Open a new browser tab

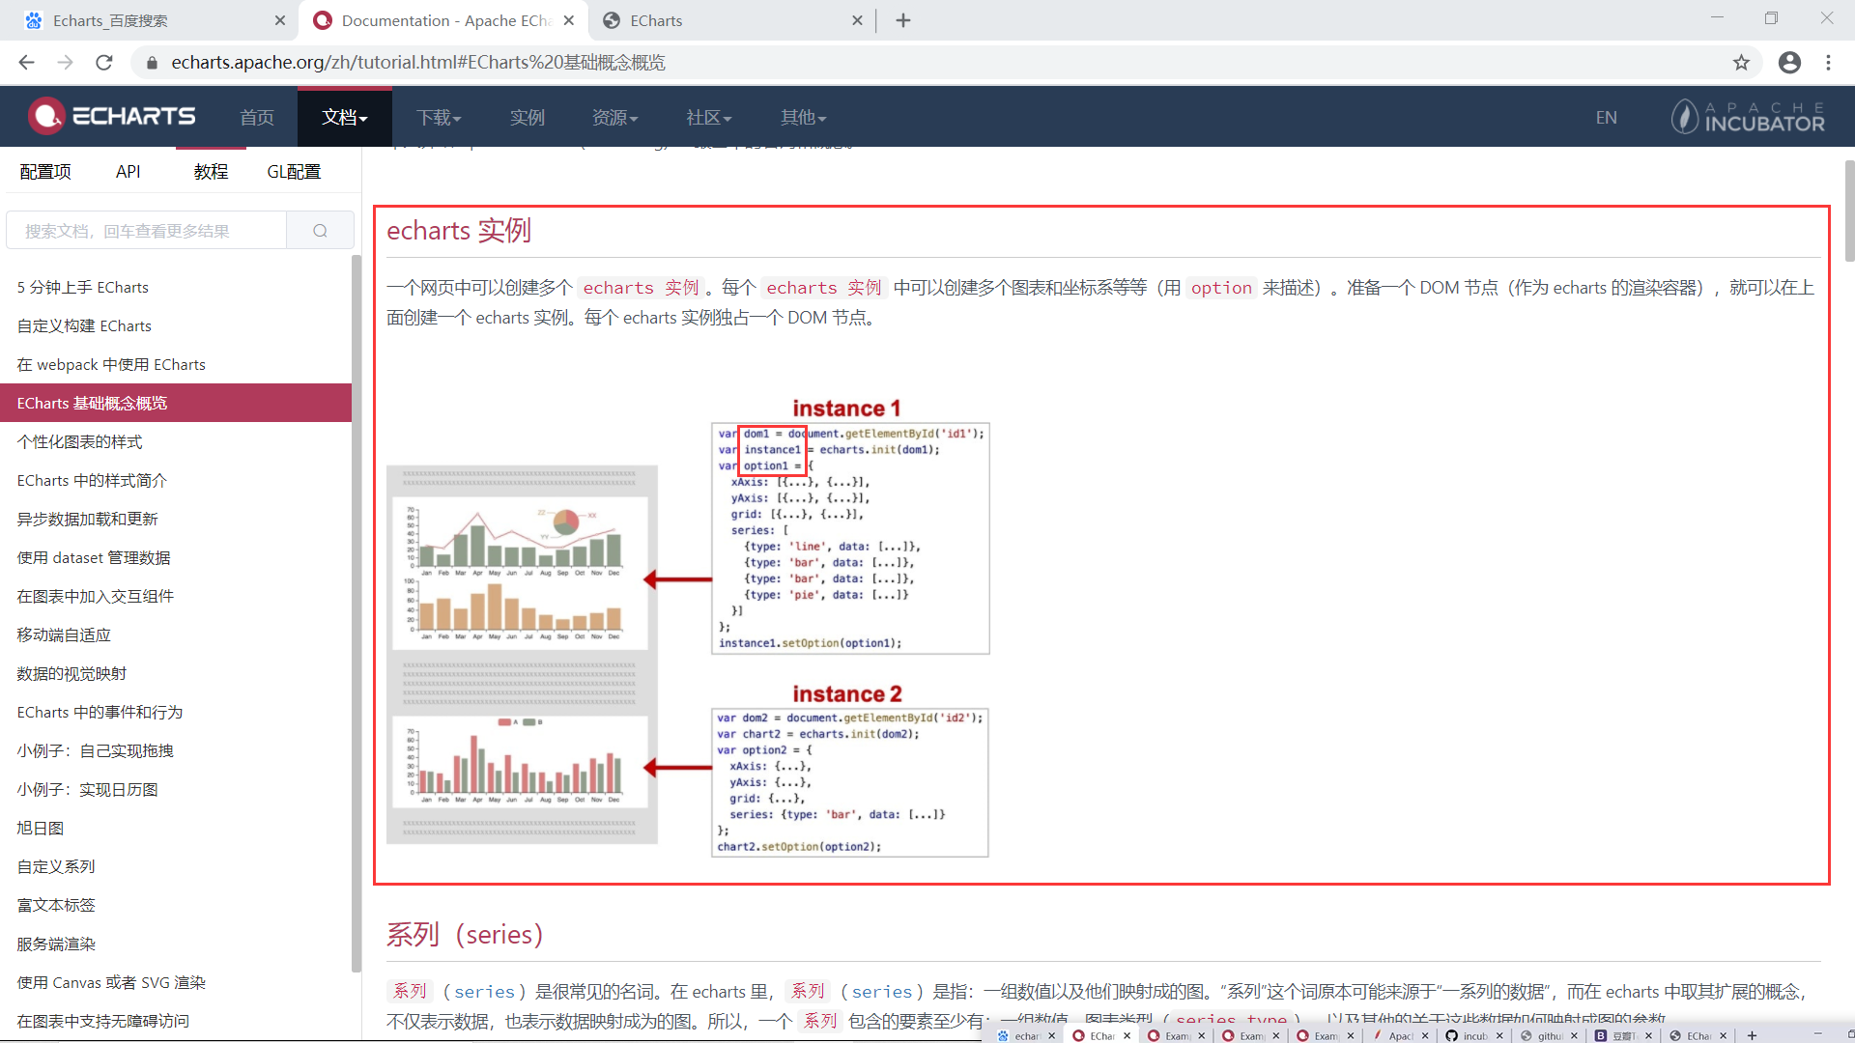coord(903,20)
